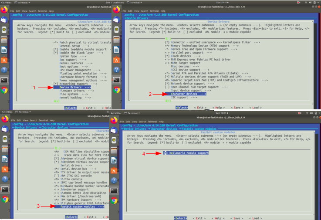Expand General setup submenu
This screenshot has width=321, height=220.
tap(74, 46)
